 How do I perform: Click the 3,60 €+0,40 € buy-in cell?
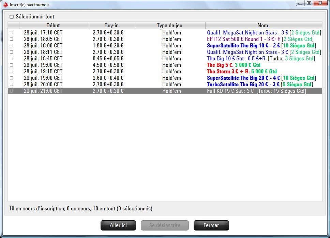tap(108, 78)
